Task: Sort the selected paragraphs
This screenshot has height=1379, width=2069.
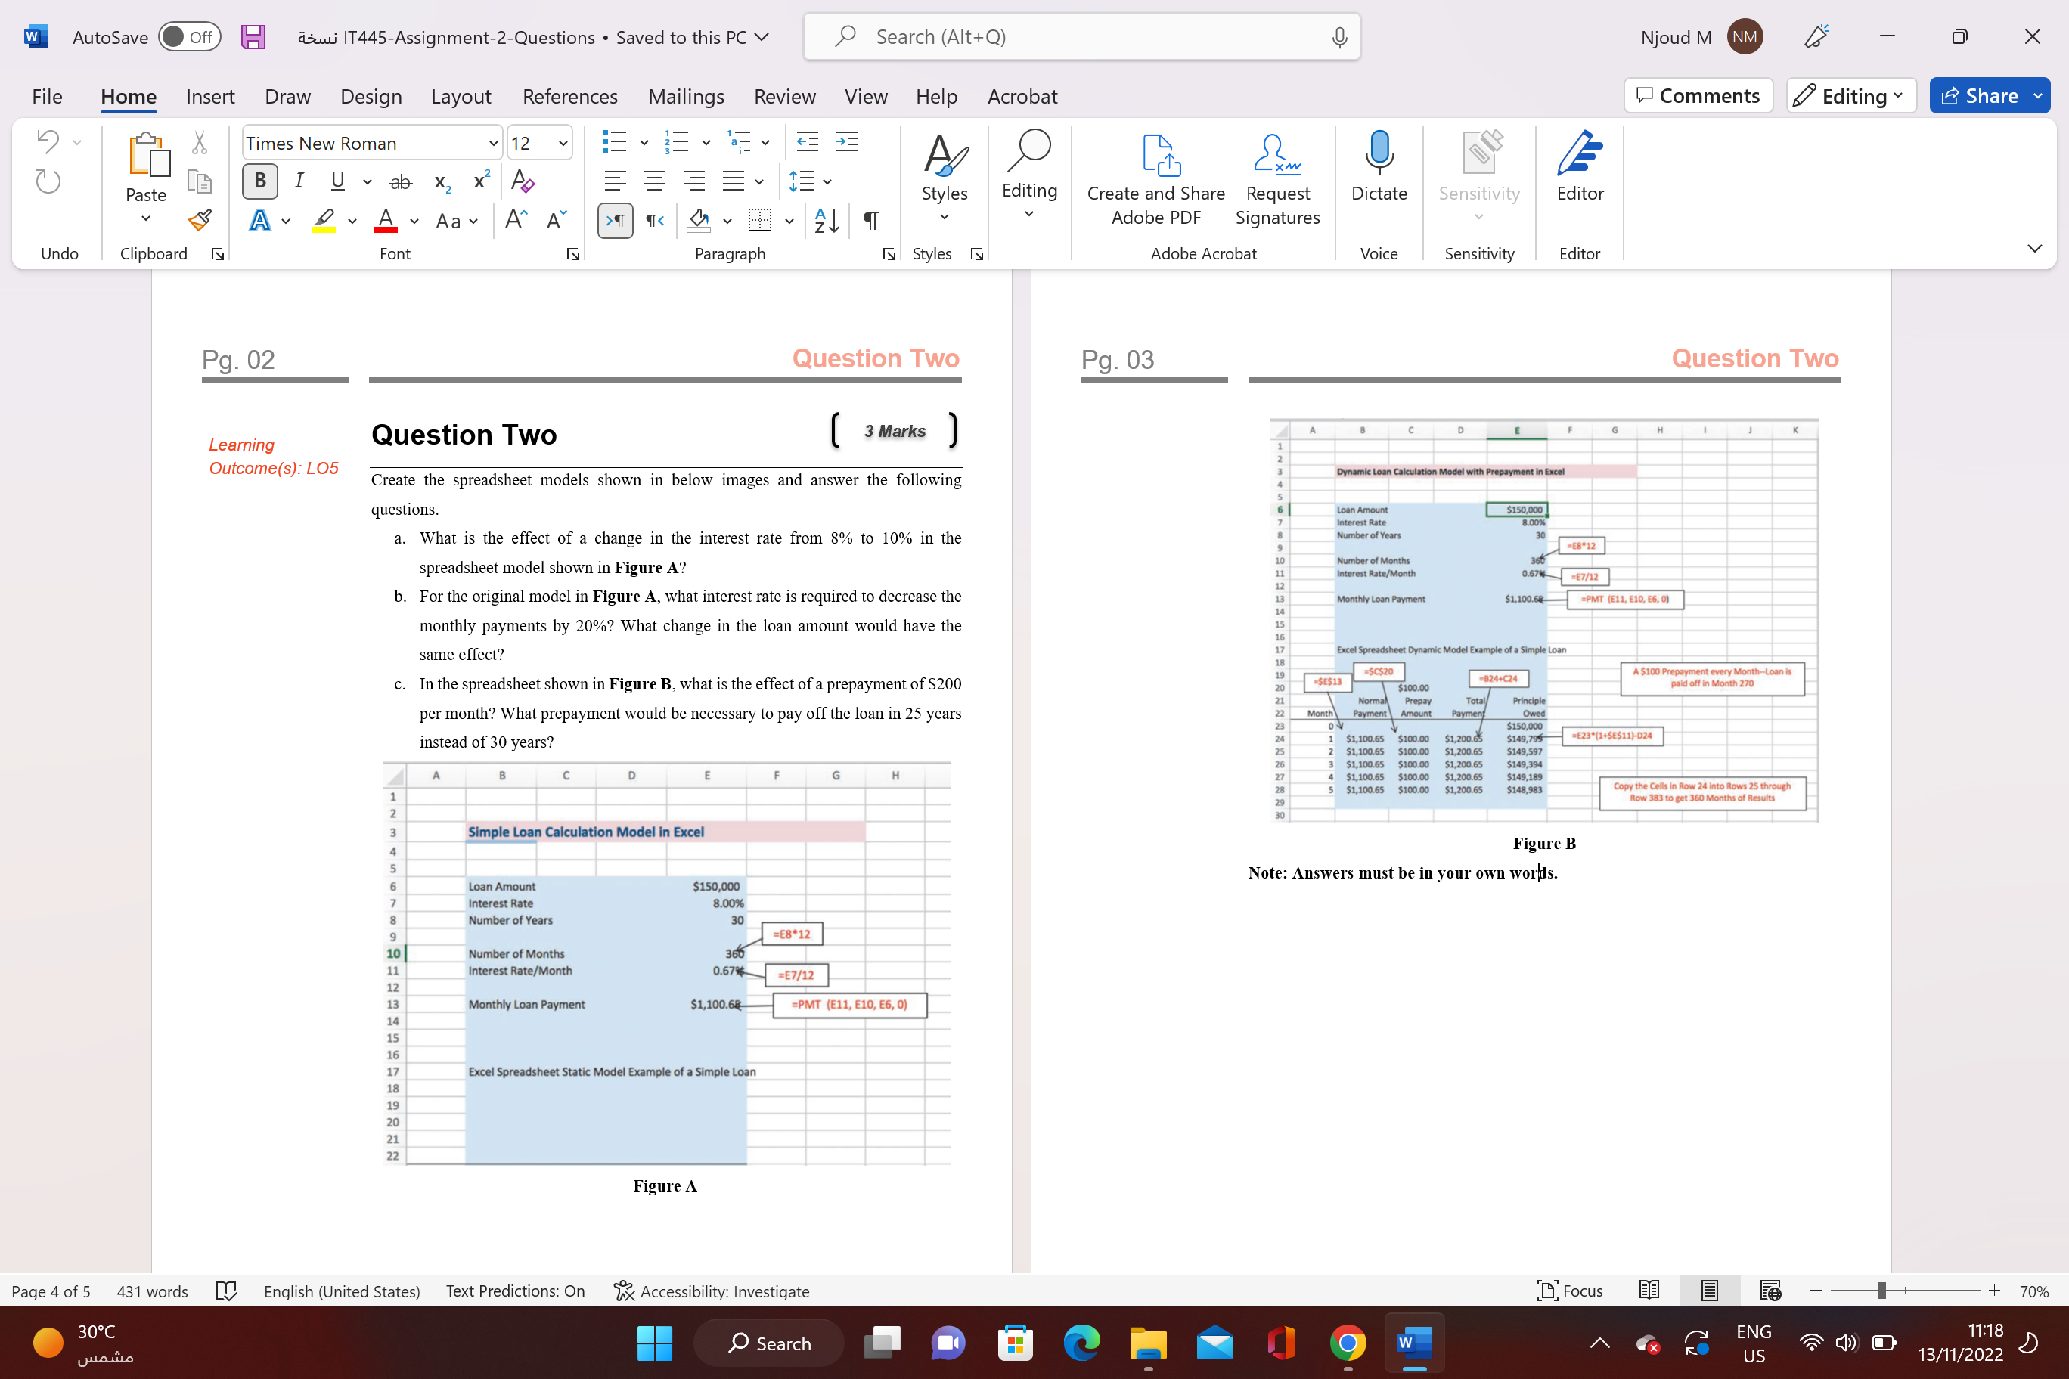Action: (824, 221)
